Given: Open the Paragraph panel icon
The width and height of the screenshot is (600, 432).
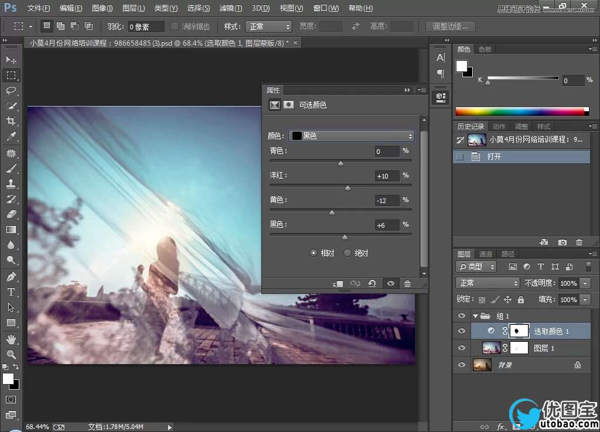Looking at the screenshot, I should tap(441, 73).
